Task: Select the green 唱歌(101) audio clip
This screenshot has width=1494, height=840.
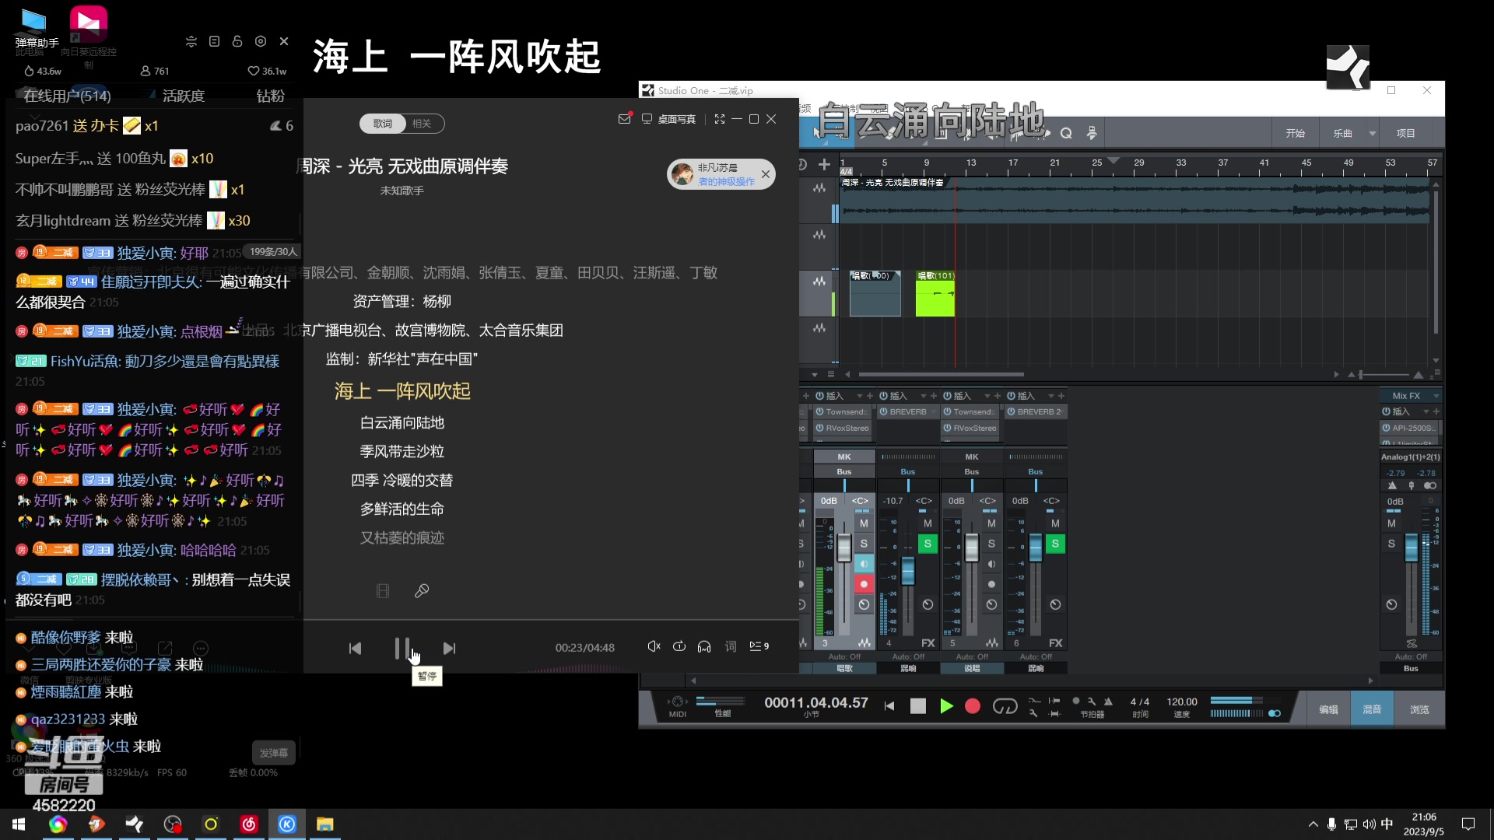Action: [935, 293]
